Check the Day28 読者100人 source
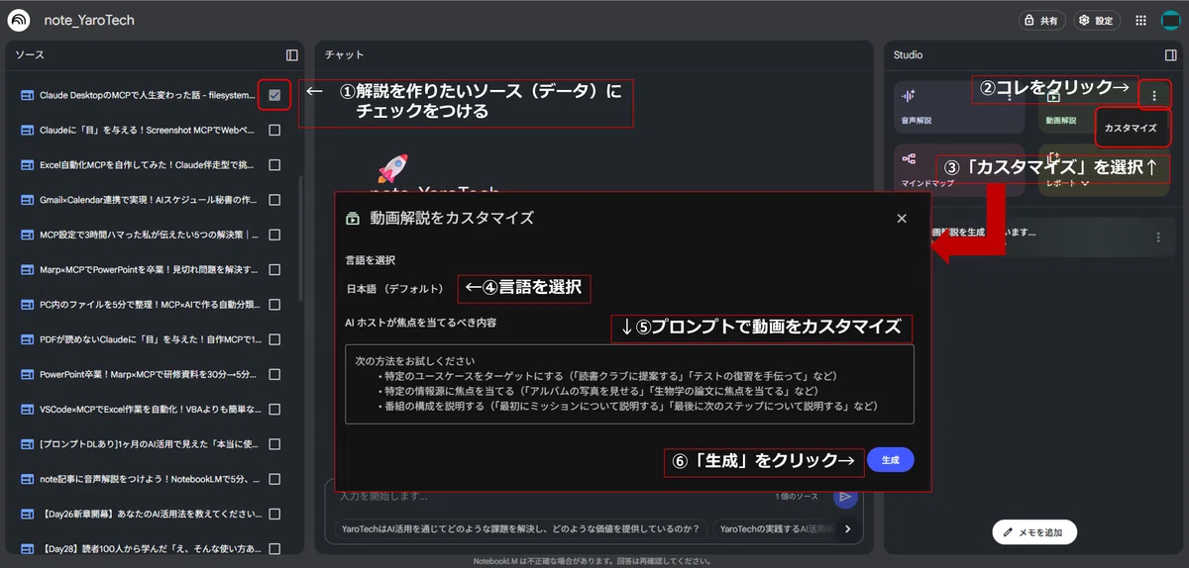The width and height of the screenshot is (1189, 568). click(274, 548)
